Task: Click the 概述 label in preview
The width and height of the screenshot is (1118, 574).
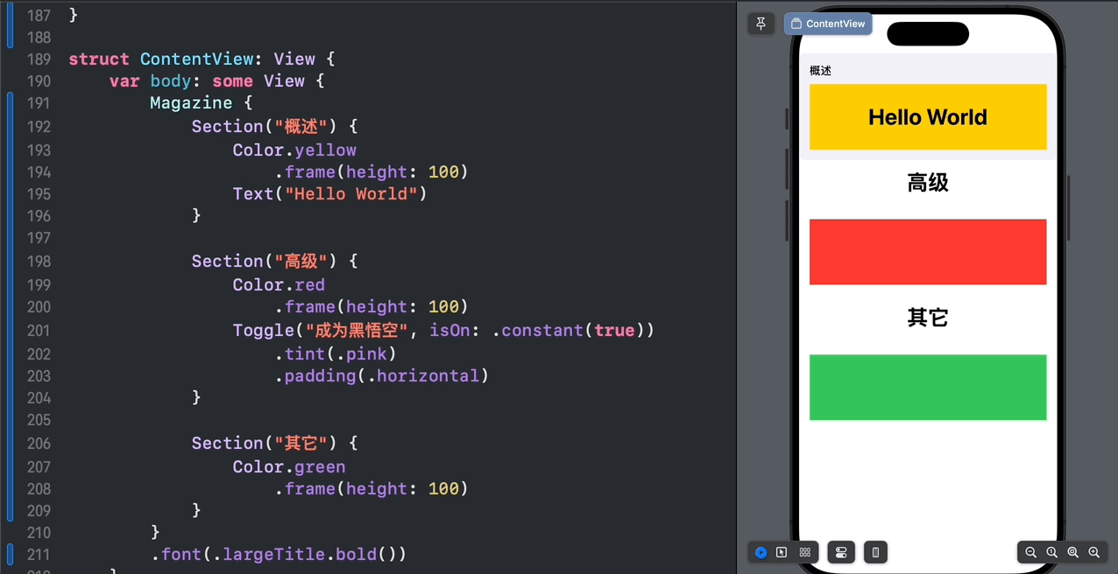Action: click(x=821, y=71)
